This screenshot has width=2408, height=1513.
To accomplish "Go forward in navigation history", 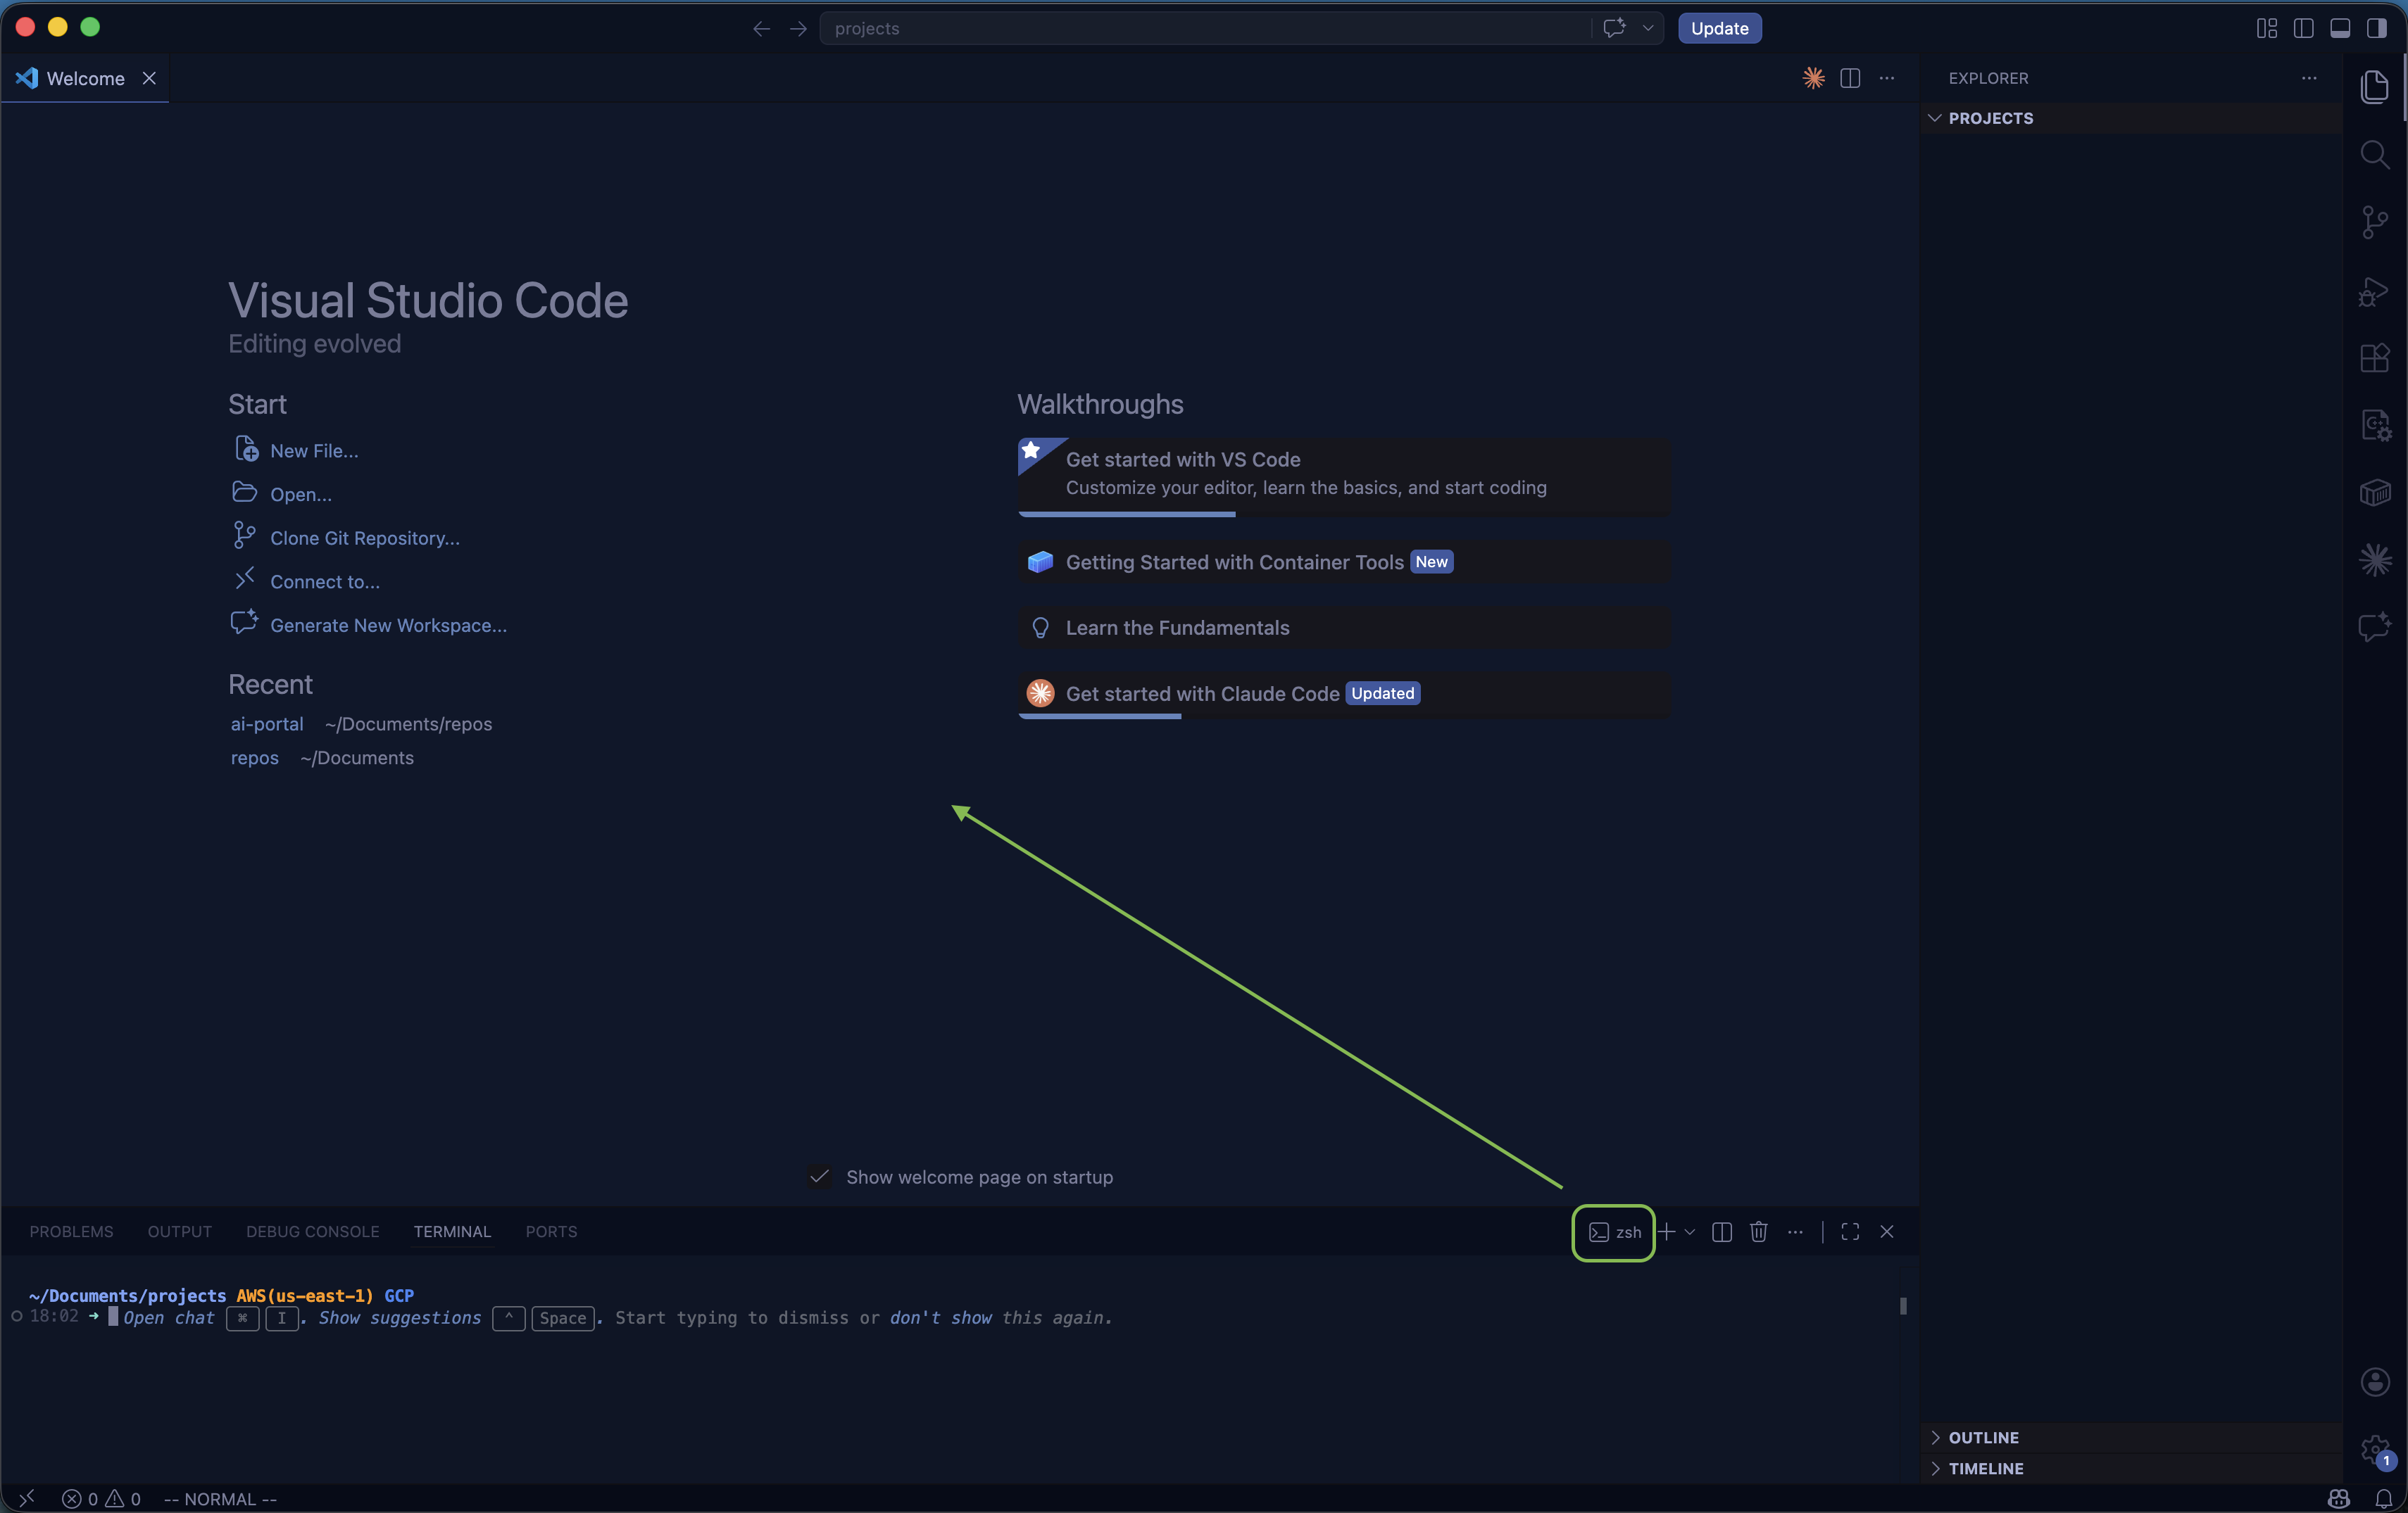I will pos(798,28).
